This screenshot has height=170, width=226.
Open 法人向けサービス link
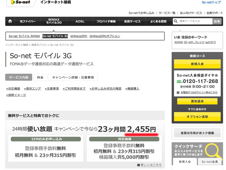pyautogui.click(x=191, y=13)
